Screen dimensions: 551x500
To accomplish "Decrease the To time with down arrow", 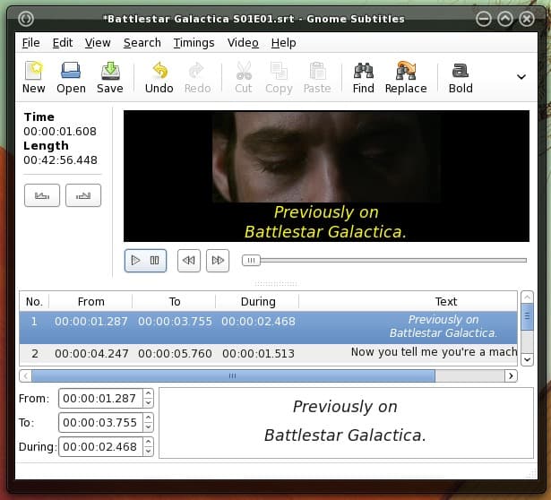I will pos(149,427).
